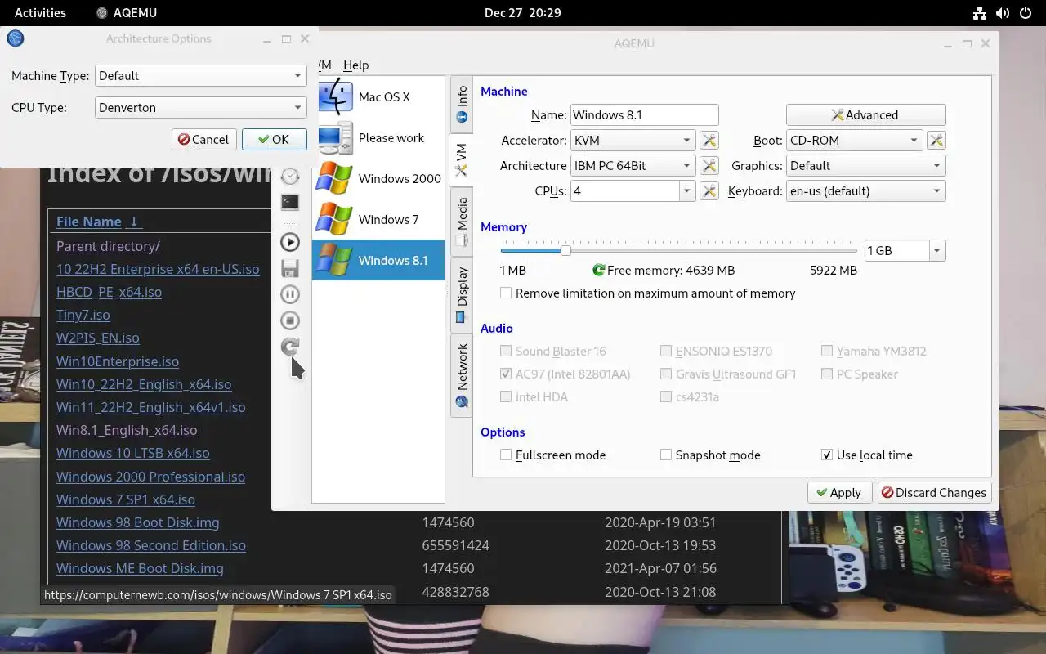The image size is (1046, 654).
Task: Switch to the Media tab
Action: tap(462, 222)
